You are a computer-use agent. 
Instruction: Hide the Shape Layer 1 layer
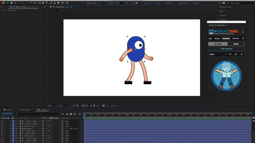[x=2, y=128]
